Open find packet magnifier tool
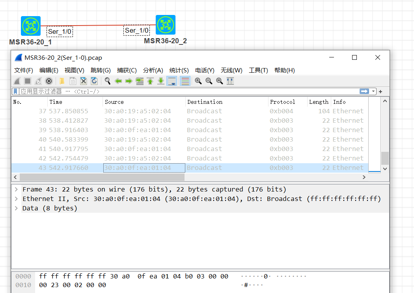Viewport: 414px width, 293px height. pyautogui.click(x=107, y=81)
